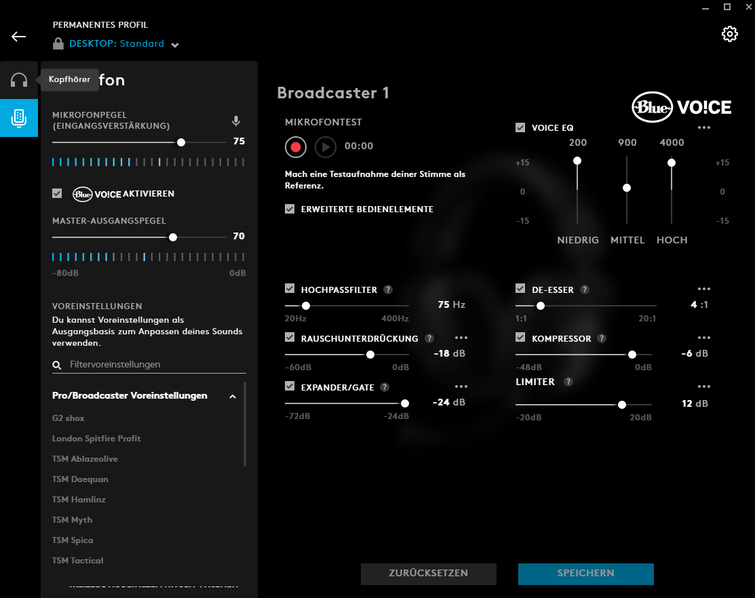Screen dimensions: 755x598
Task: Click the Mikrofonpegel slider handle at 75
Action: [181, 142]
